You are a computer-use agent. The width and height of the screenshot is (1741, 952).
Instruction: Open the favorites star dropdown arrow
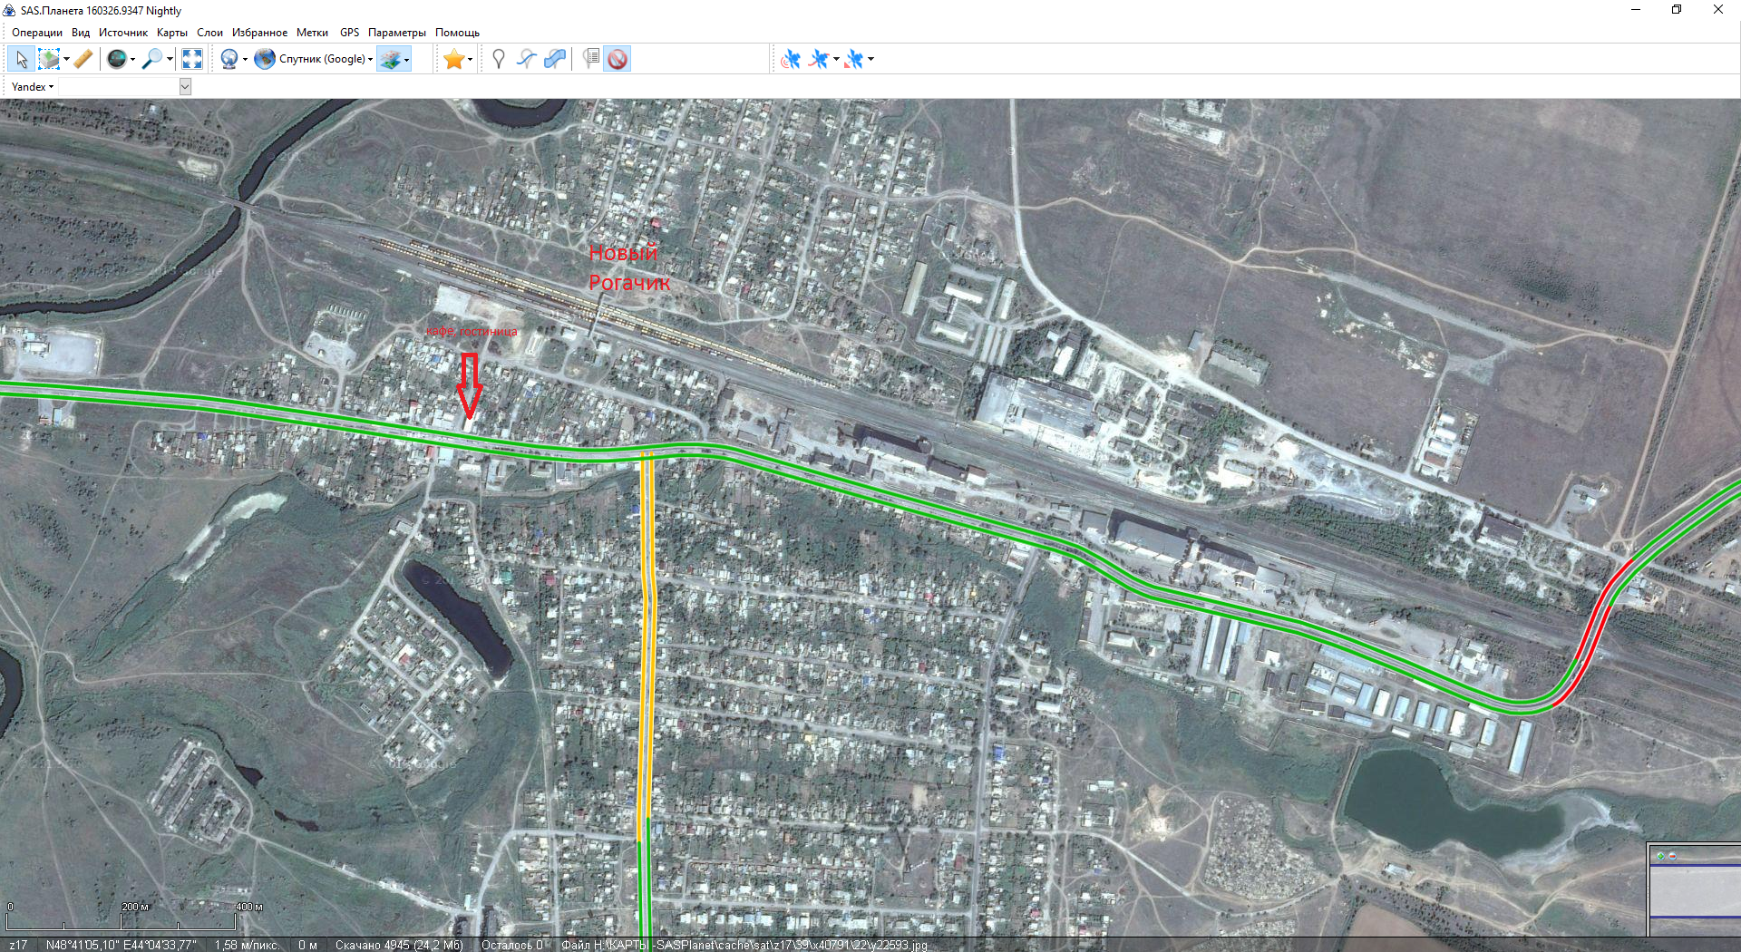tap(470, 60)
